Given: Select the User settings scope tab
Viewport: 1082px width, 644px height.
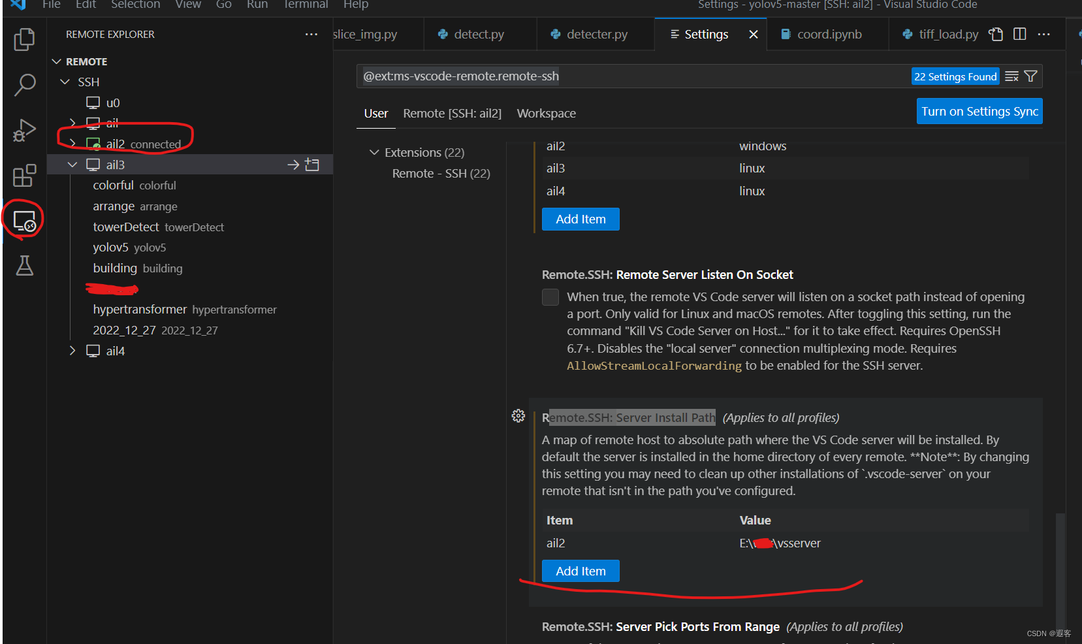Looking at the screenshot, I should tap(376, 113).
